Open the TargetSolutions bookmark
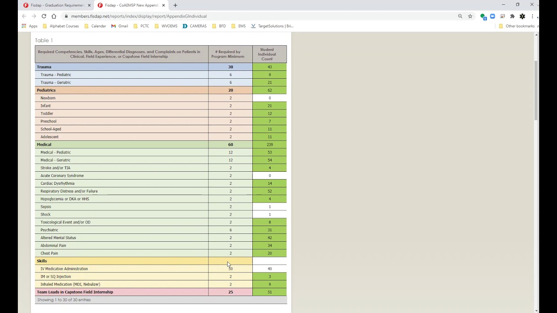This screenshot has width=557, height=313. (272, 26)
